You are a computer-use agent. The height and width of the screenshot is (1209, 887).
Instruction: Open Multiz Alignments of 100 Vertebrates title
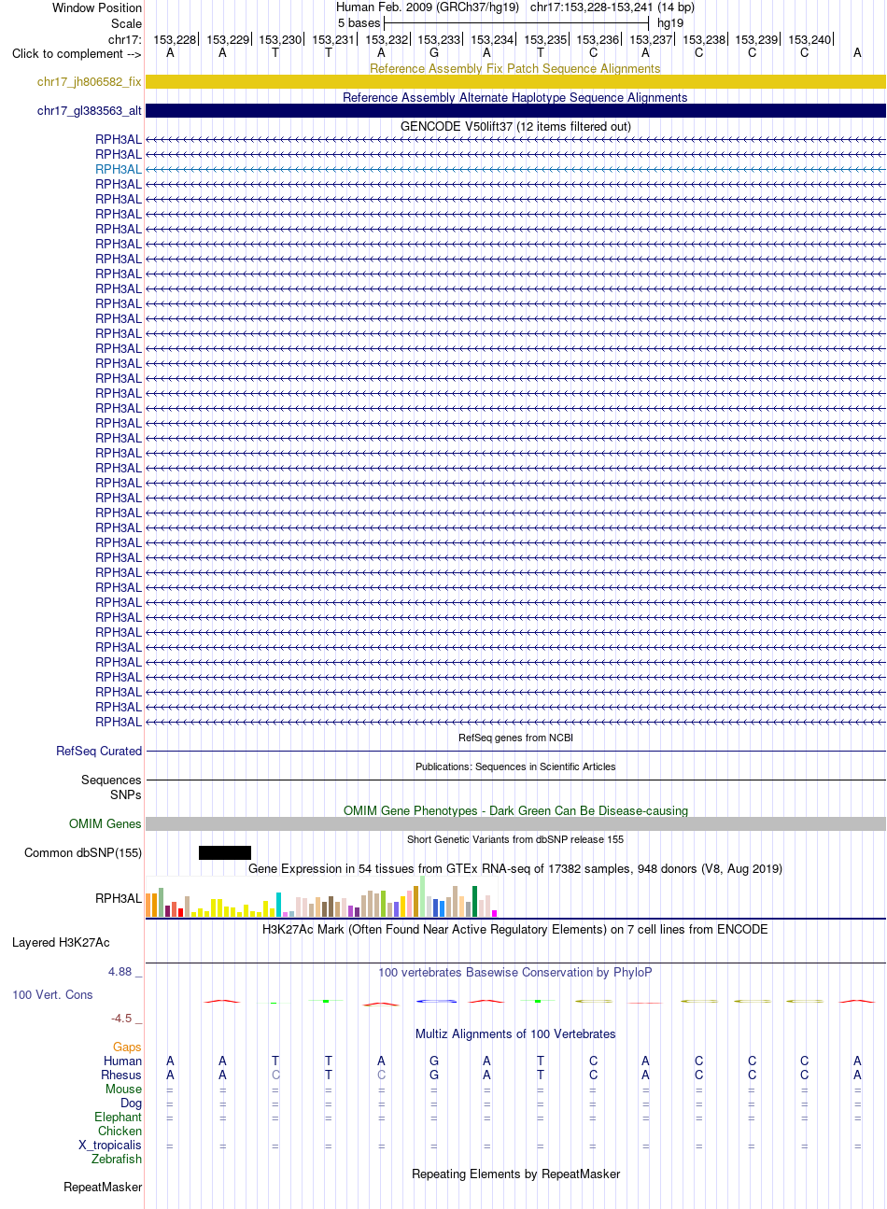pyautogui.click(x=515, y=1033)
